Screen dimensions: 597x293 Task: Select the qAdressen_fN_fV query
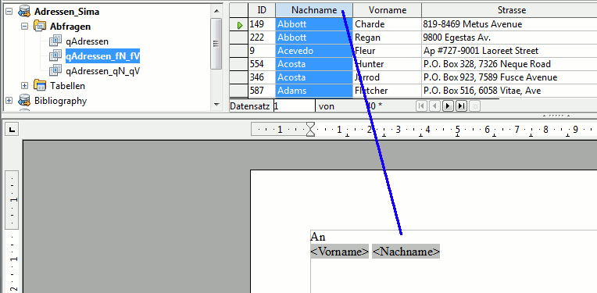[103, 56]
